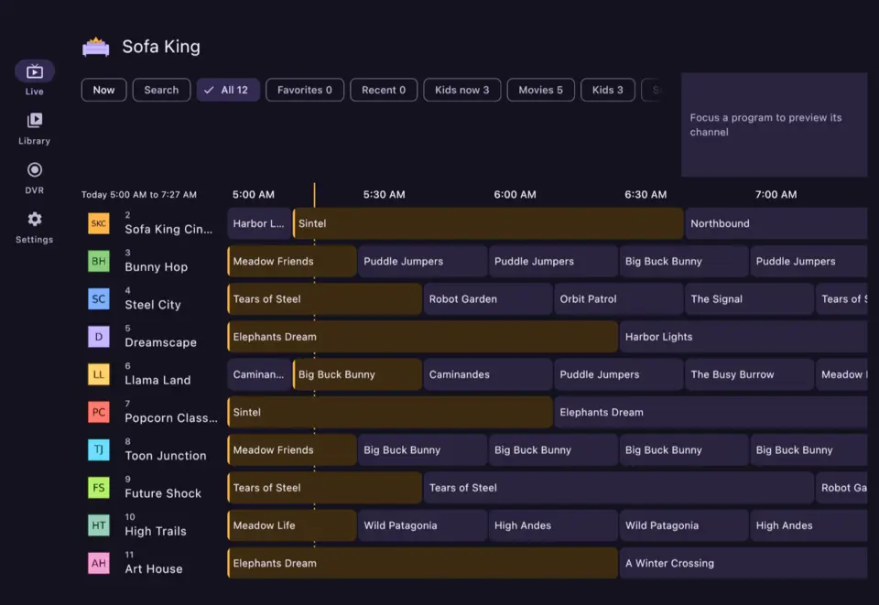Select Meadow Friends on Toon Junction
879x605 pixels.
[292, 449]
